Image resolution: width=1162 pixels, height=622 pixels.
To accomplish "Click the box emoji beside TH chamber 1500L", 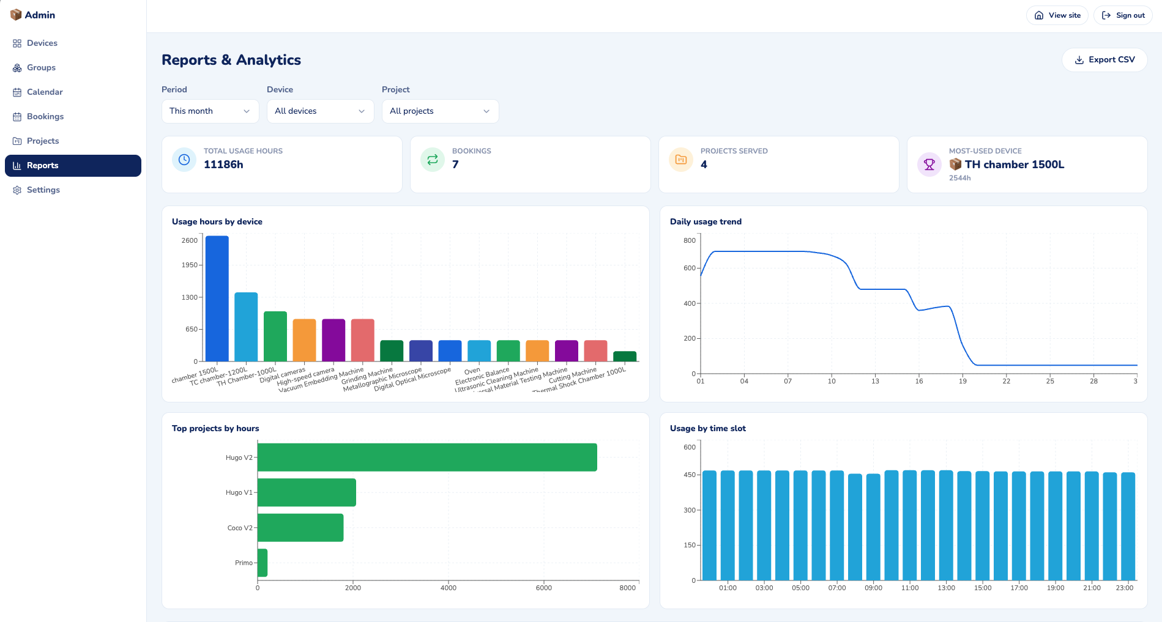I will [955, 165].
